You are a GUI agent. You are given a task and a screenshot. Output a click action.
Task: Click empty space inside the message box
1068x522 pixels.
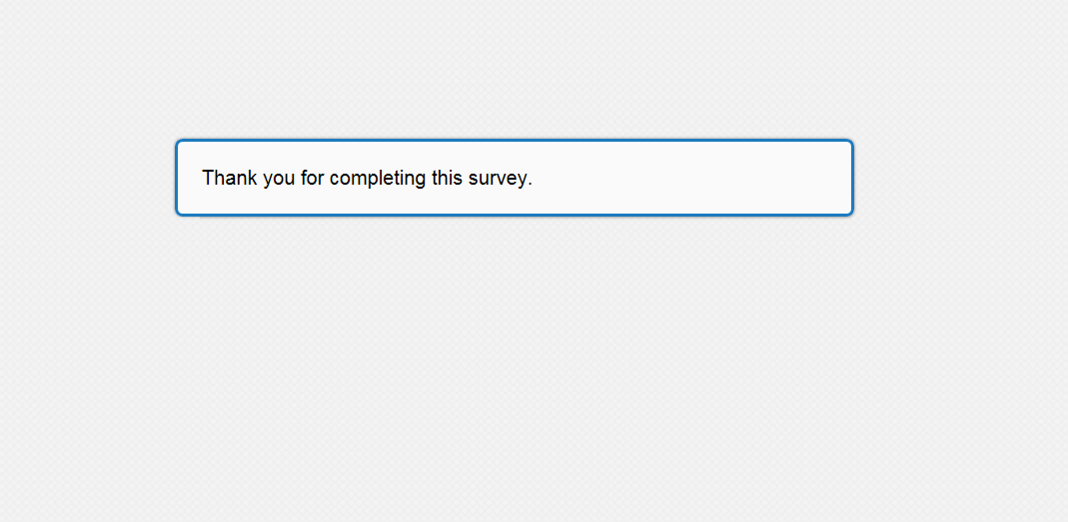699,178
